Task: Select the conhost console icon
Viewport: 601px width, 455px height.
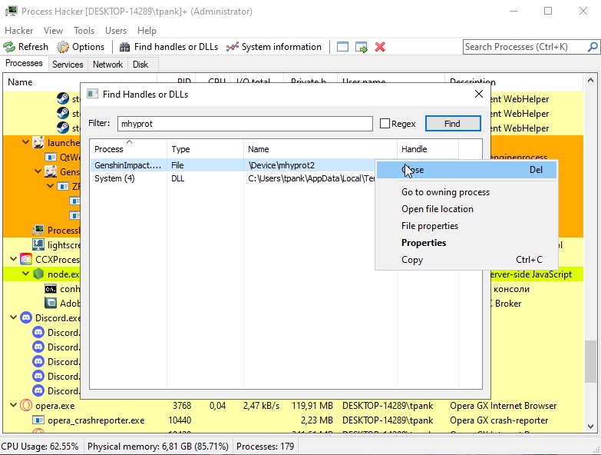Action: tap(51, 288)
